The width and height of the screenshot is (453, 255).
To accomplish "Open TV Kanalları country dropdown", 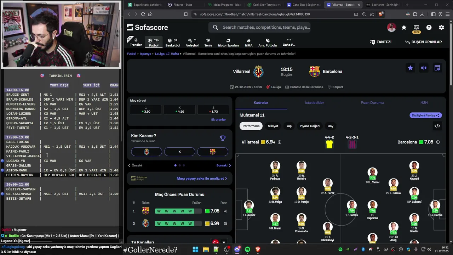I will click(x=219, y=243).
